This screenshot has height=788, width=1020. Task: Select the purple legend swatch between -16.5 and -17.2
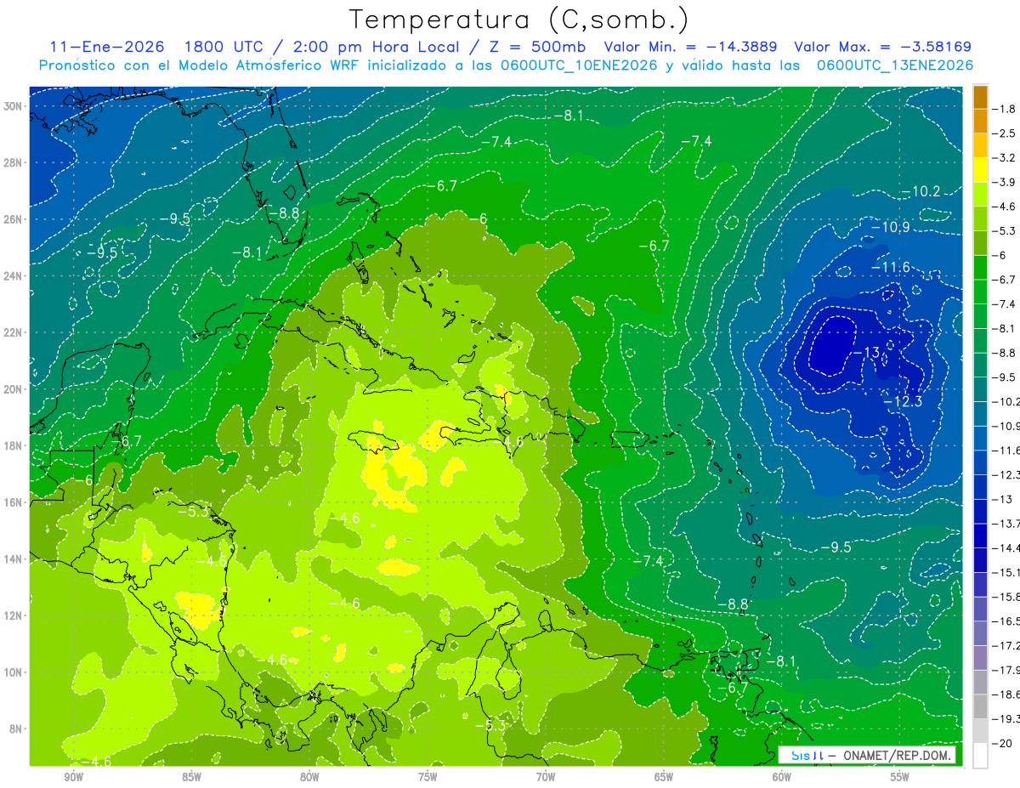(x=980, y=633)
